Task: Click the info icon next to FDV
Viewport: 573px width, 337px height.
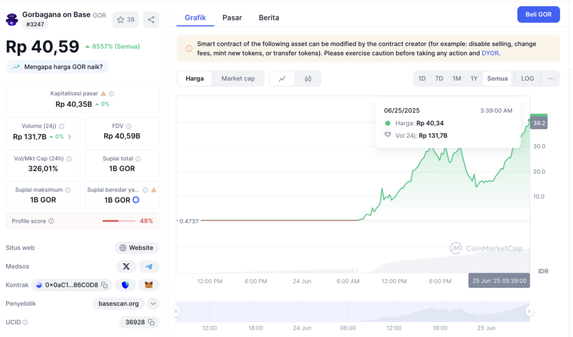Action: click(129, 126)
